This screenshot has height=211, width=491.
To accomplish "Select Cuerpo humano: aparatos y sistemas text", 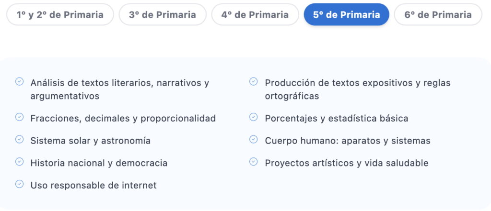I will click(x=348, y=141).
